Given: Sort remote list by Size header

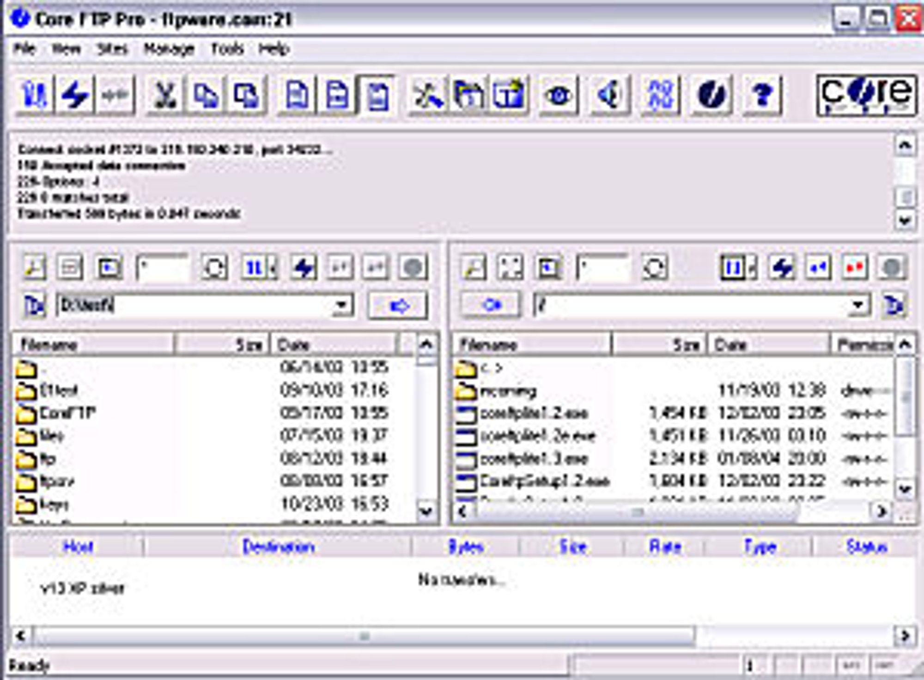Looking at the screenshot, I should pos(659,345).
